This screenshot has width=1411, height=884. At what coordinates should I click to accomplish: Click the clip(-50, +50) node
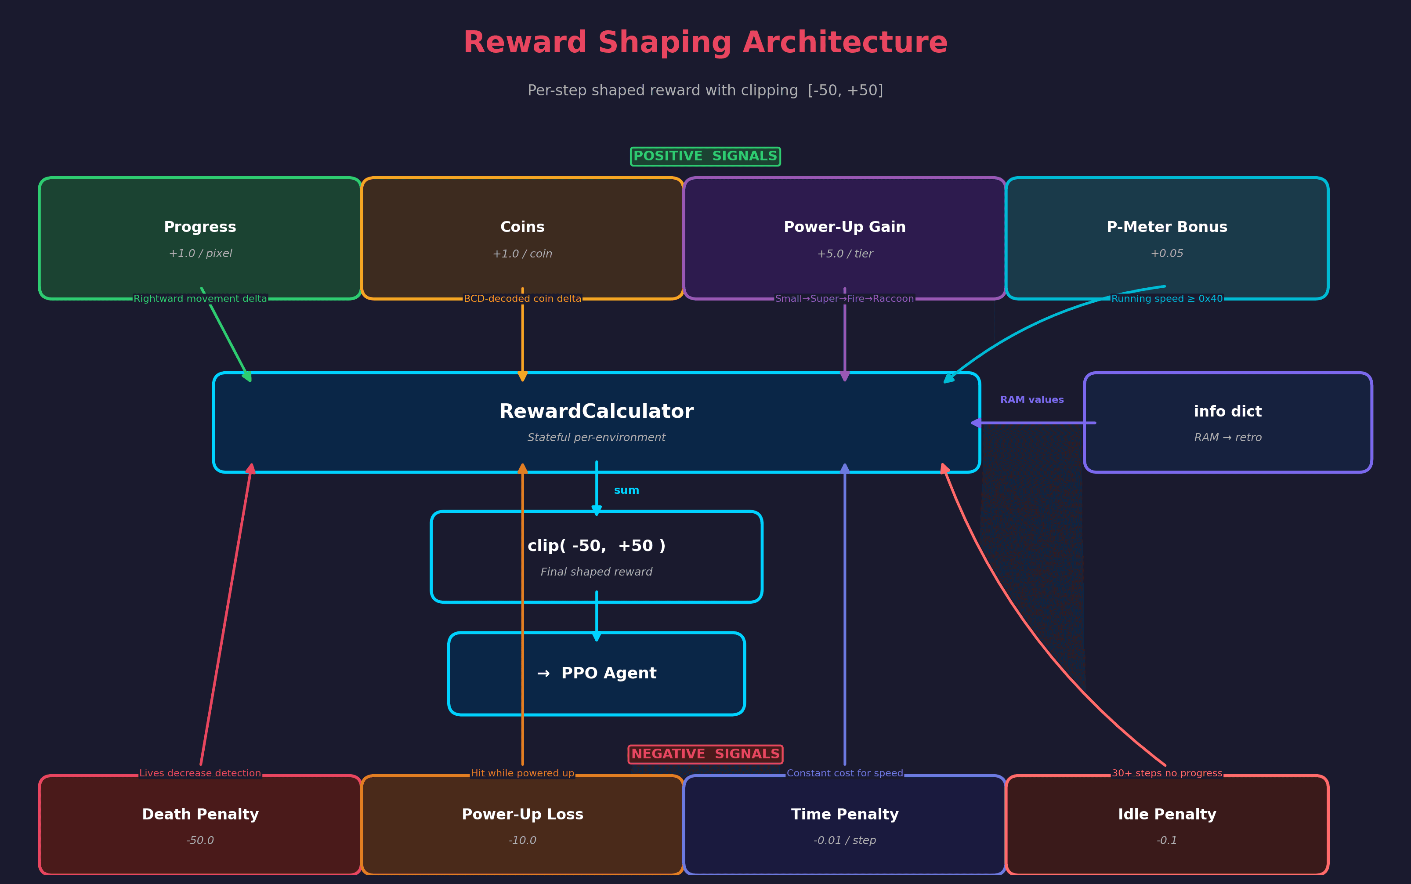pos(596,556)
